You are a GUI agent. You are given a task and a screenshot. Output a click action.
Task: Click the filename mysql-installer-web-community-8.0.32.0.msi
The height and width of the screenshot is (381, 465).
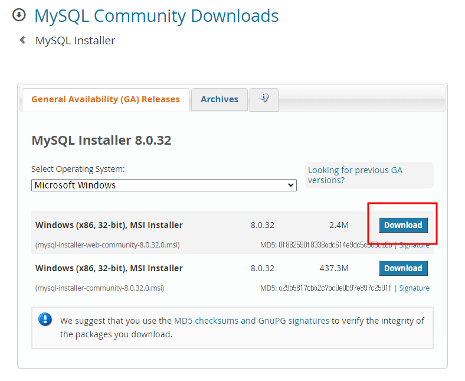(107, 245)
